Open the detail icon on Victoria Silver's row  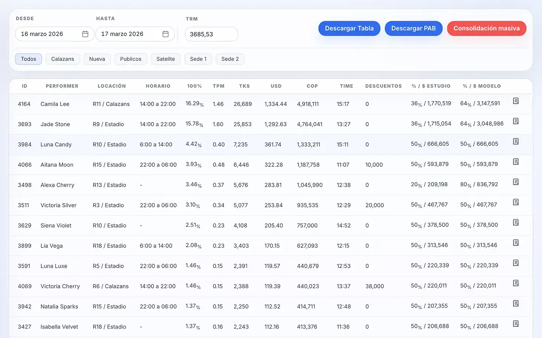(516, 202)
